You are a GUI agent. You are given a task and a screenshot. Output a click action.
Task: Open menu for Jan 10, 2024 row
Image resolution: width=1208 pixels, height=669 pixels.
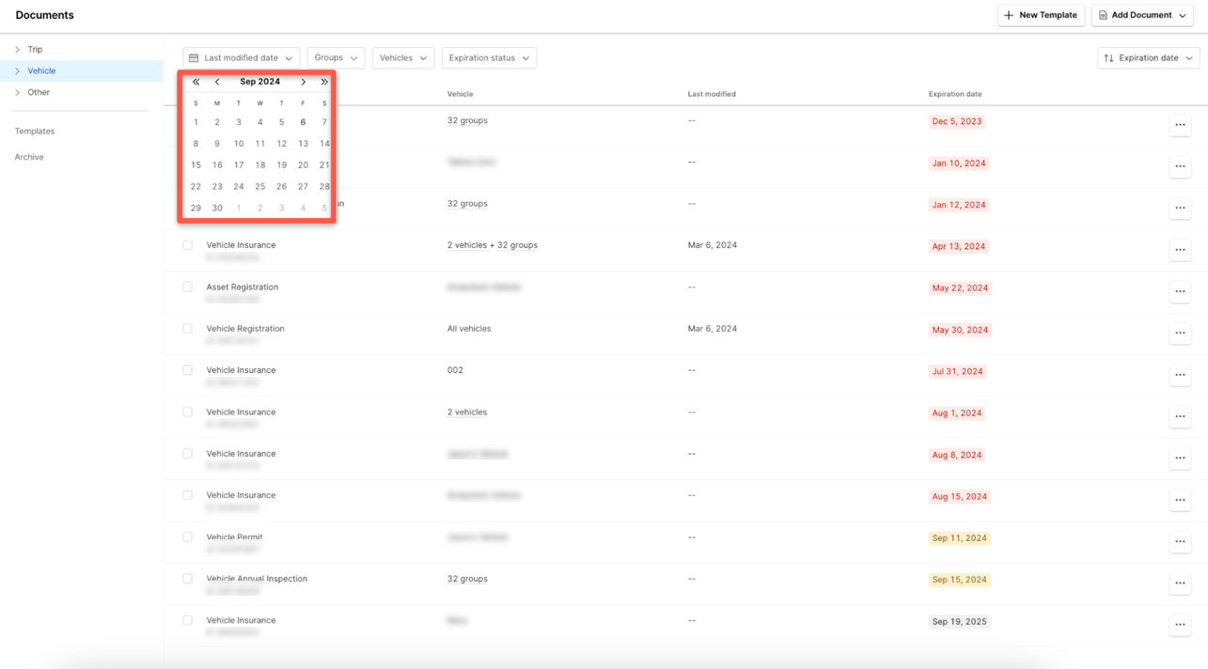coord(1180,166)
